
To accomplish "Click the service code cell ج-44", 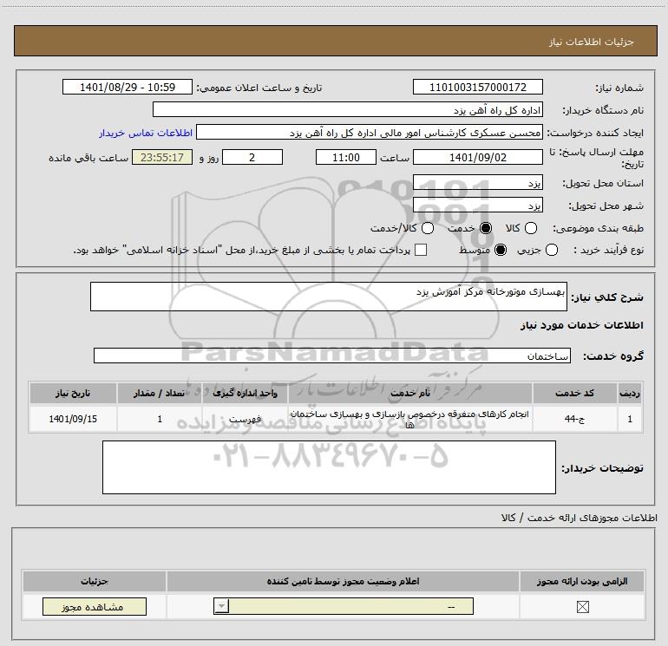I will pyautogui.click(x=574, y=419).
